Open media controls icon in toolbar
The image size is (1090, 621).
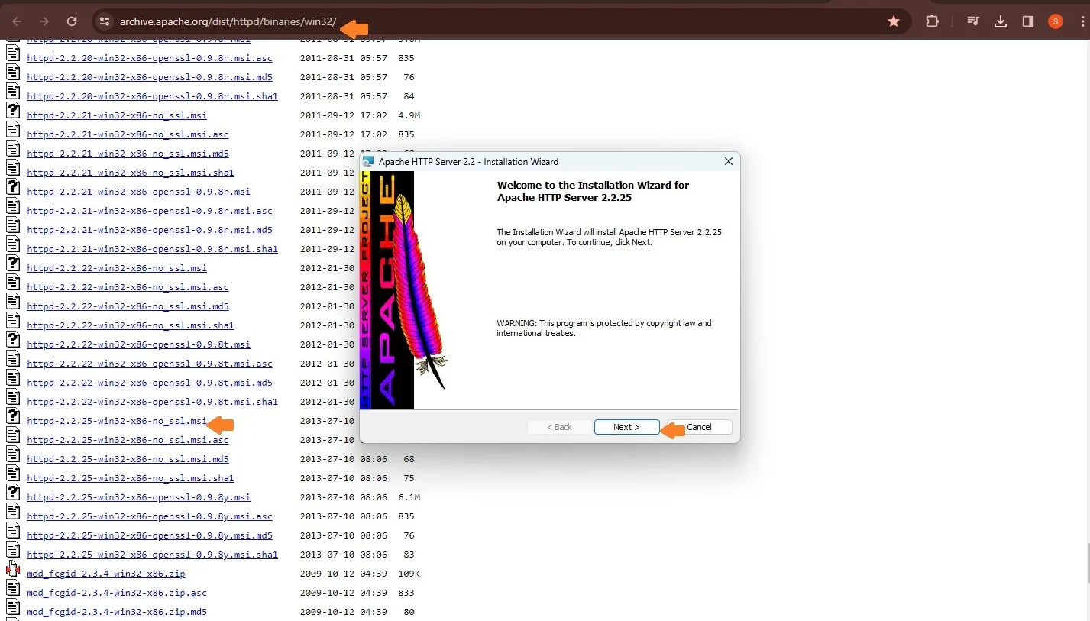973,21
